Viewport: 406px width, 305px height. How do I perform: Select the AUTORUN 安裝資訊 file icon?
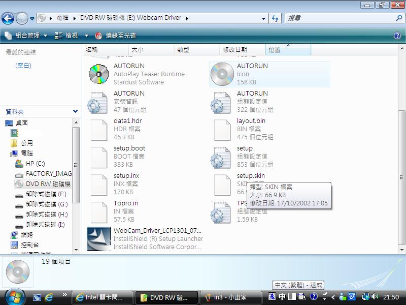pos(97,102)
